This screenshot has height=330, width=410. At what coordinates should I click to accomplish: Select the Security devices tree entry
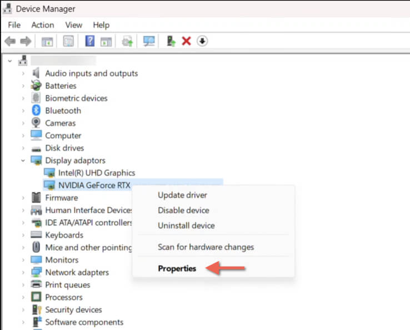73,309
